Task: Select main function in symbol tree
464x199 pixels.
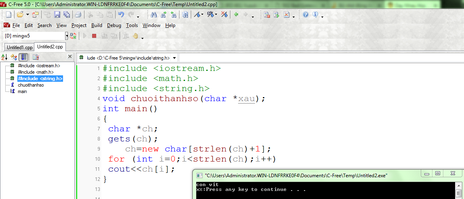Action: click(x=22, y=91)
